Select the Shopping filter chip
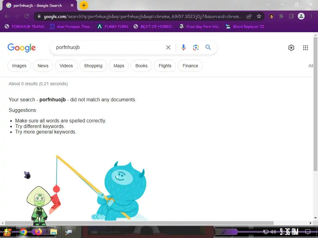Image resolution: width=318 pixels, height=238 pixels. coord(93,66)
